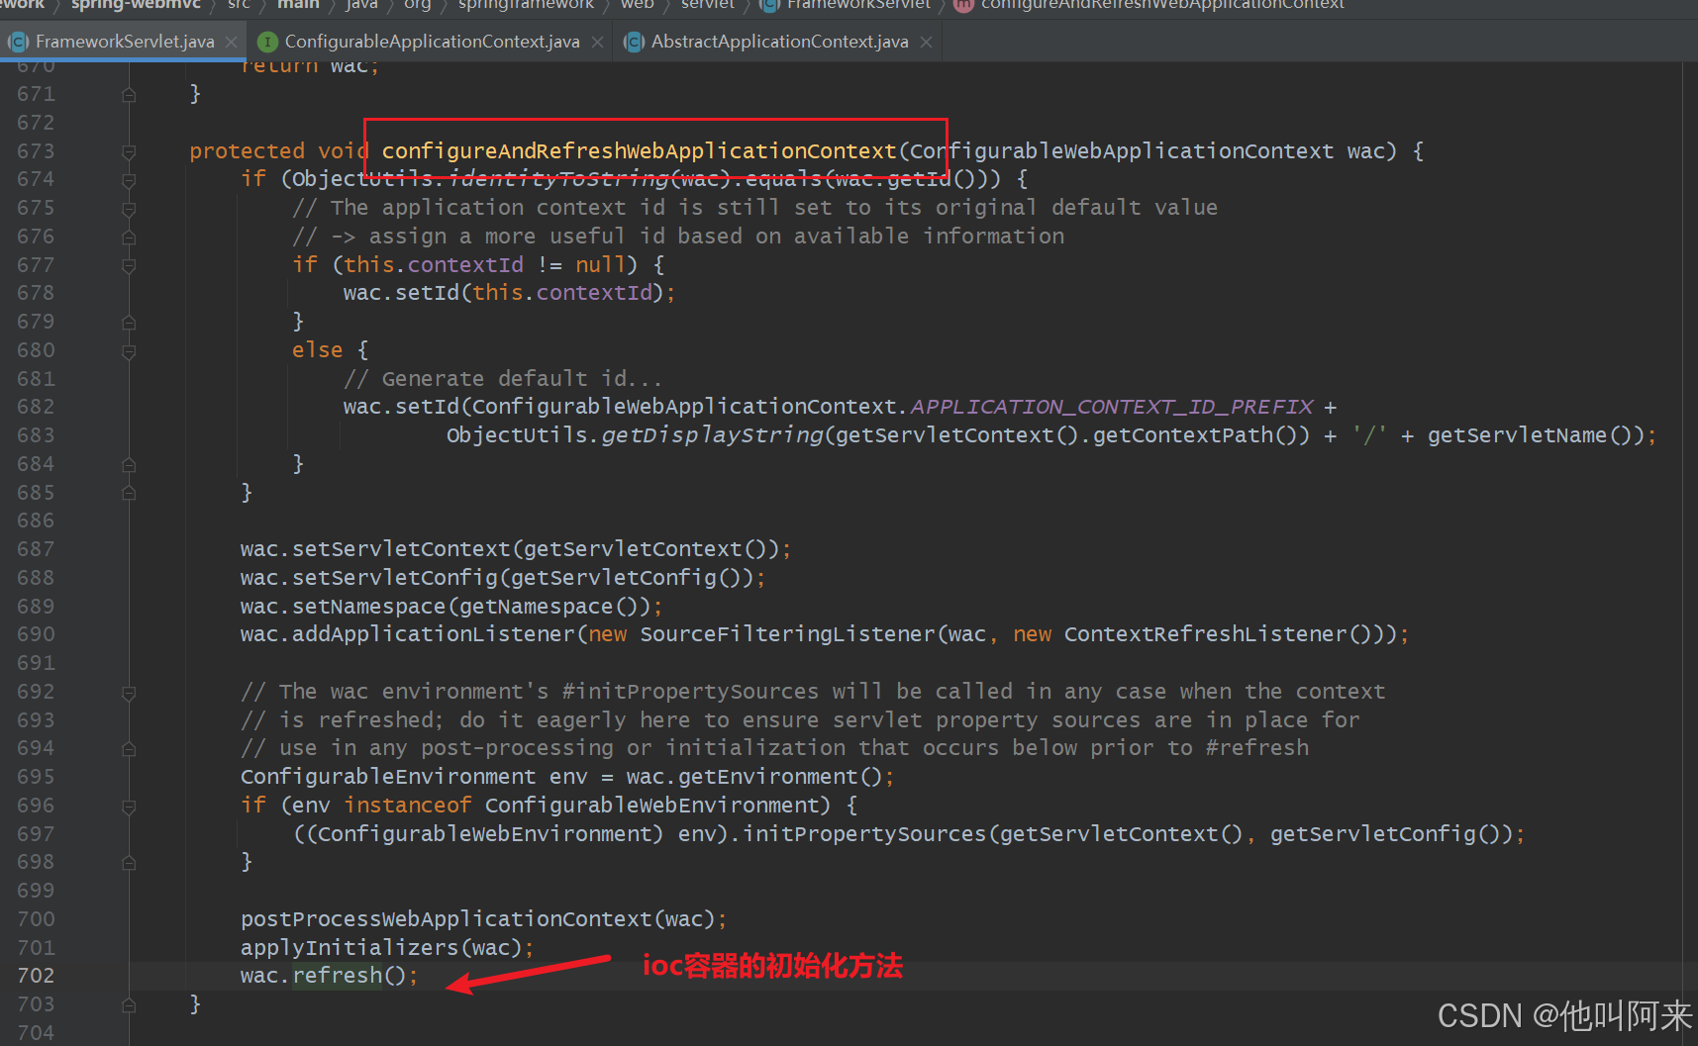This screenshot has height=1046, width=1698.
Task: Click the postProcessWebApplicationContext(wac) call
Action: click(477, 919)
